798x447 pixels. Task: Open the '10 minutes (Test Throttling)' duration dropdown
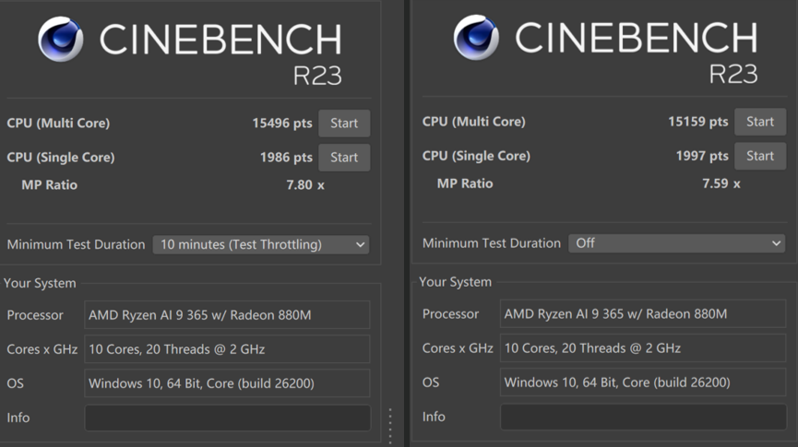point(261,244)
